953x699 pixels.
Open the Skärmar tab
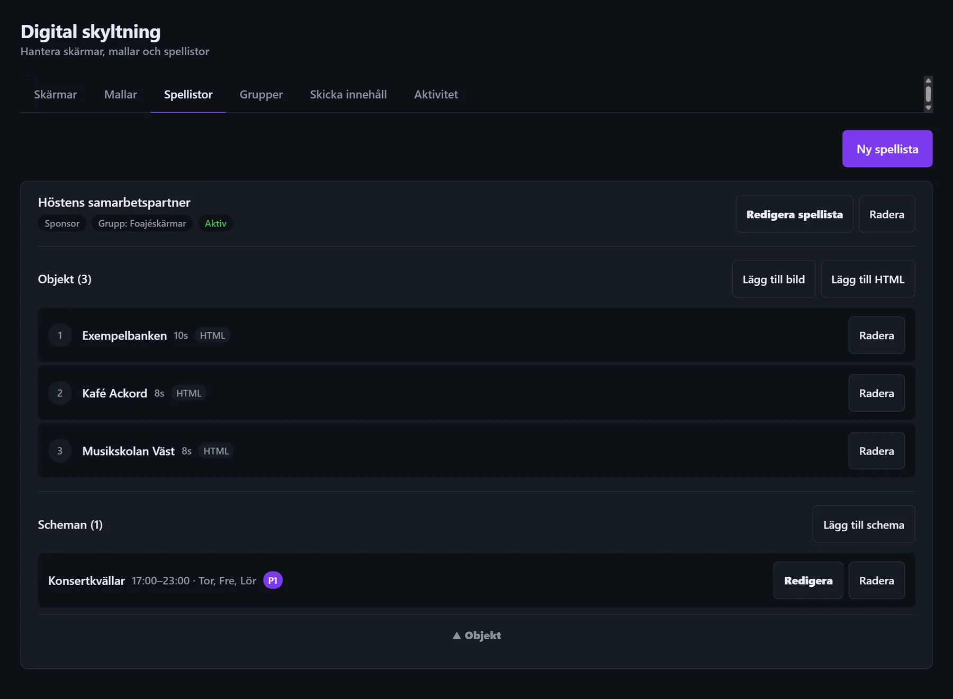tap(55, 94)
